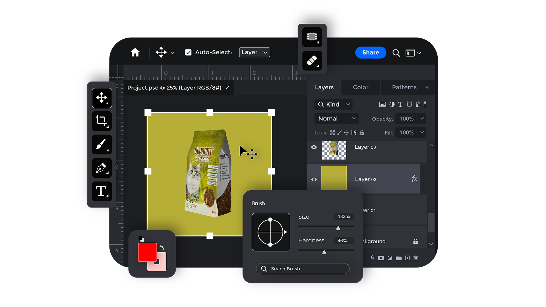Hide Layer 03 with eye icon

pos(314,147)
